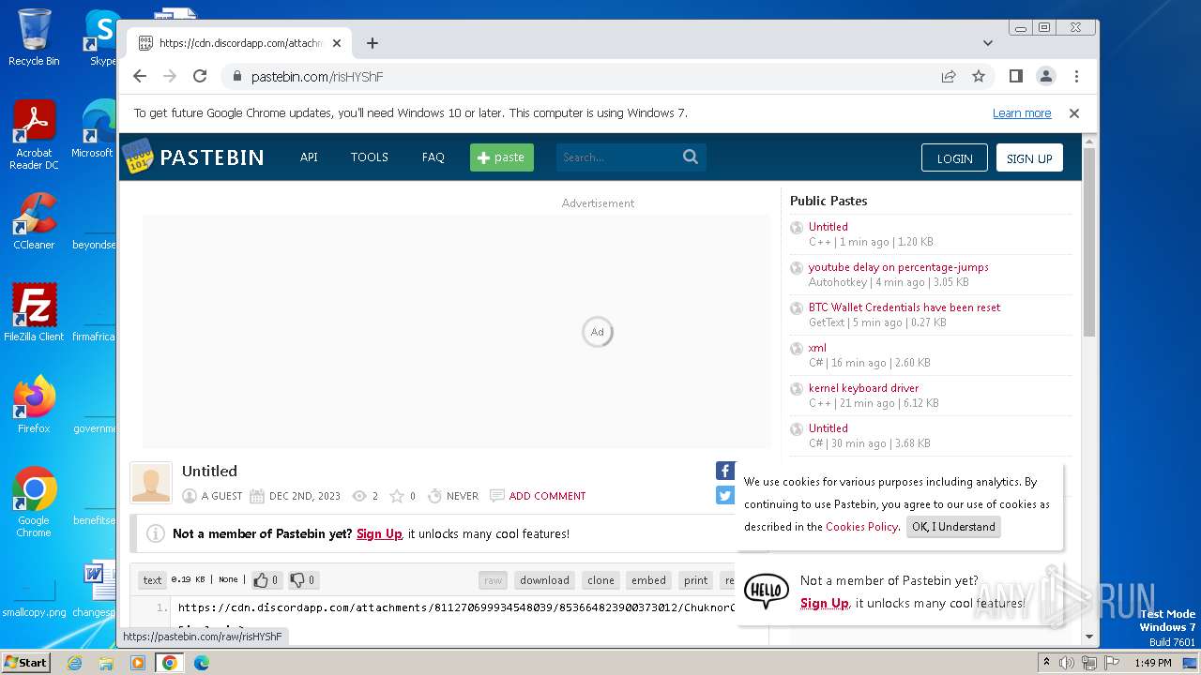Open new tab with plus button

coord(372,43)
